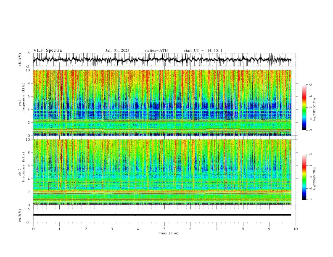This screenshot has width=333, height=257.
Task: Click the "-7" tick on ch.1 color bar
Action: click(x=310, y=131)
